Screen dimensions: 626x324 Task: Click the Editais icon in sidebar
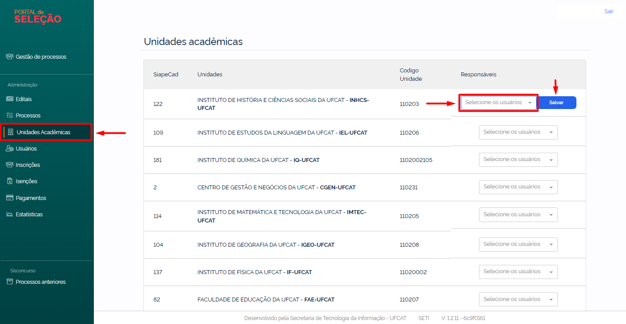point(10,99)
